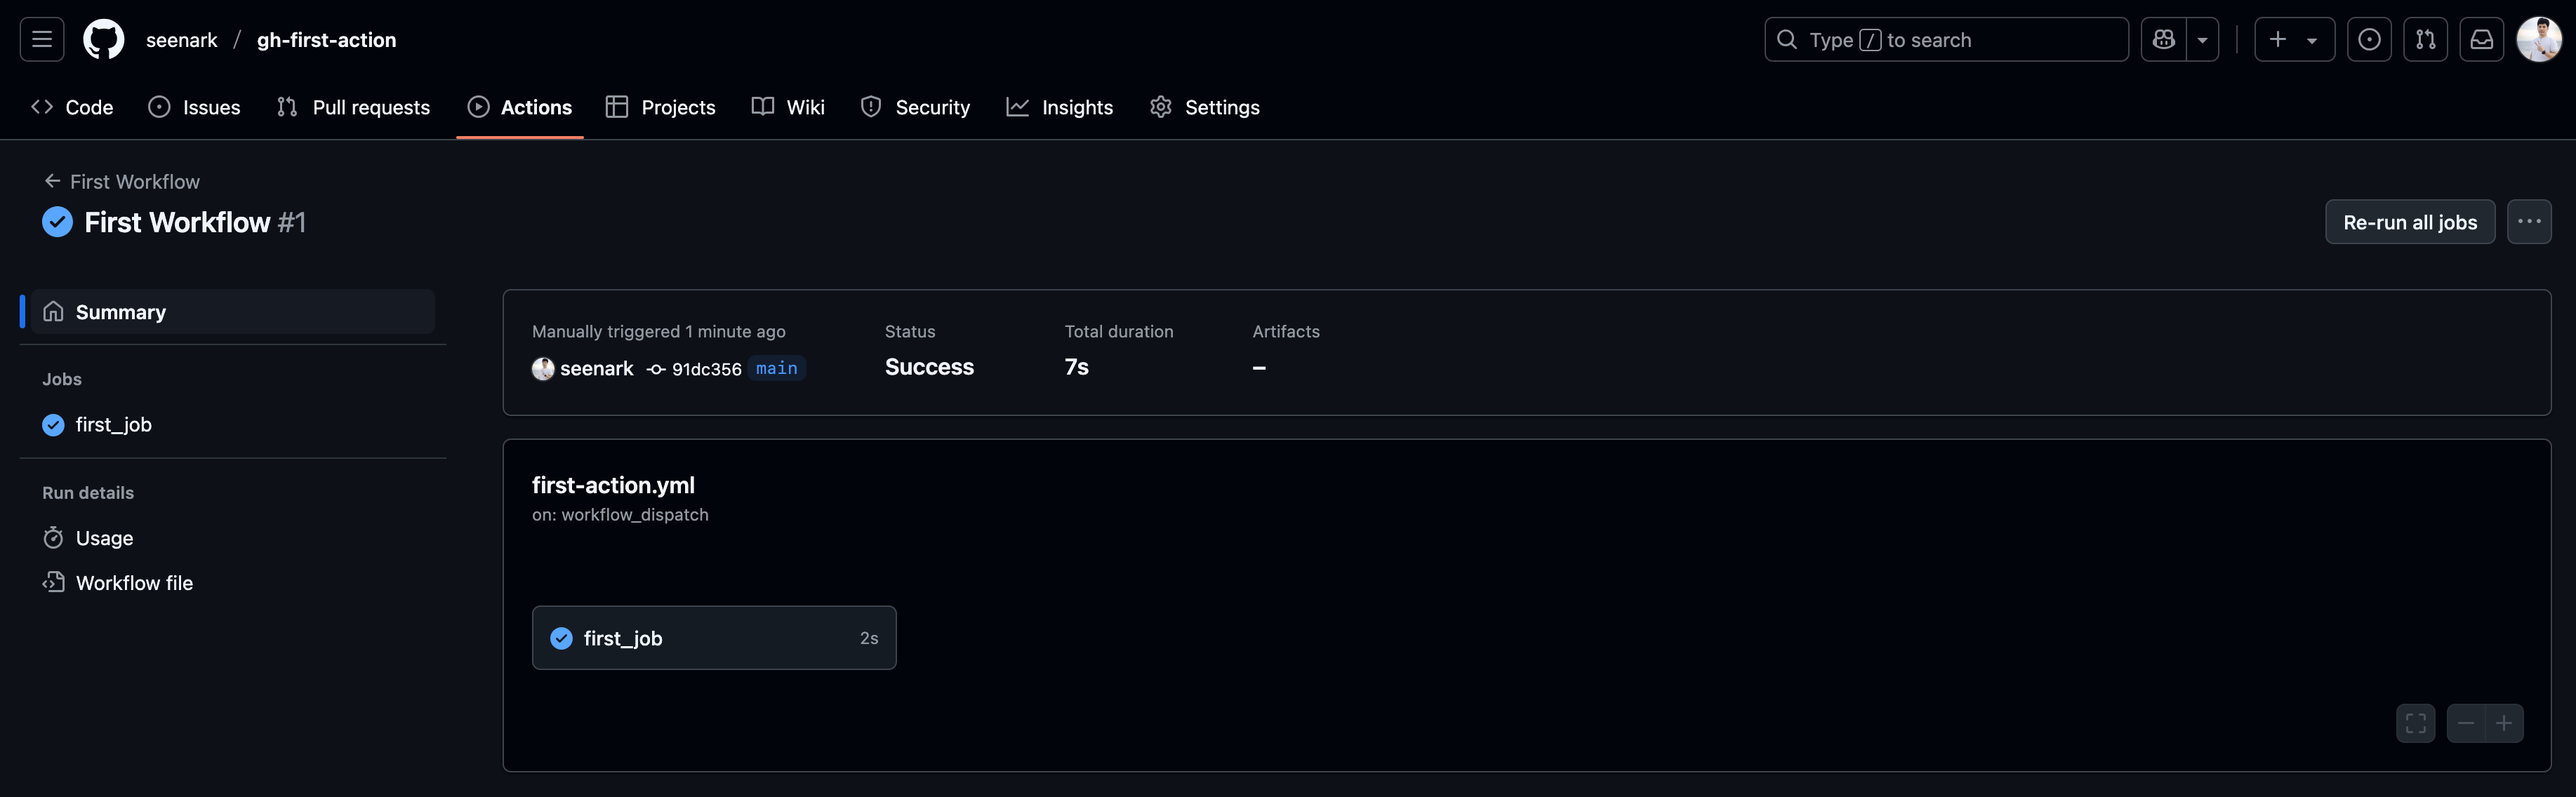Open the Settings tab
This screenshot has height=797, width=2576.
(x=1205, y=107)
